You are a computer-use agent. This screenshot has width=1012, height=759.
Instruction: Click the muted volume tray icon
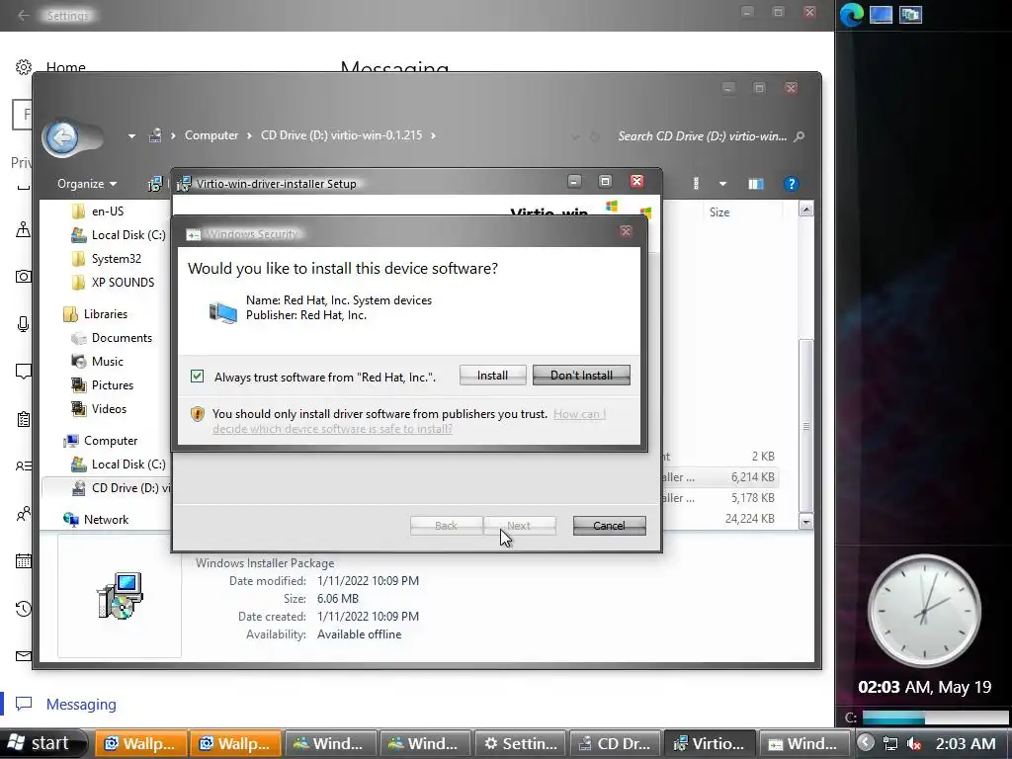[914, 744]
